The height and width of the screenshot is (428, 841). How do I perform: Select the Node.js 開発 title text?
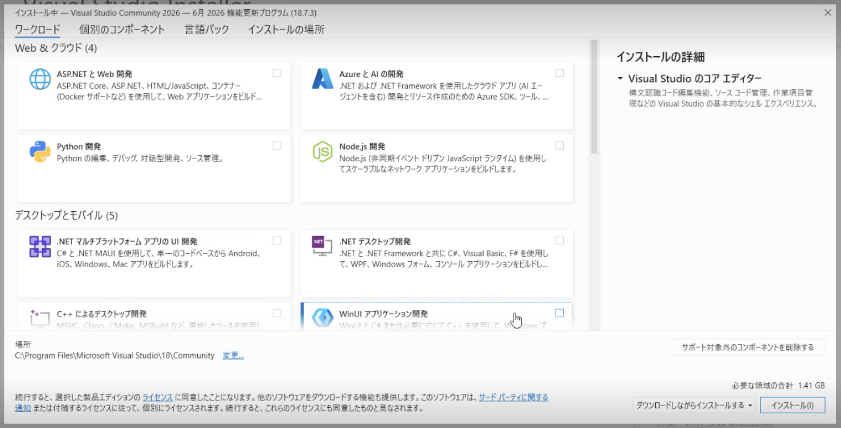click(362, 147)
